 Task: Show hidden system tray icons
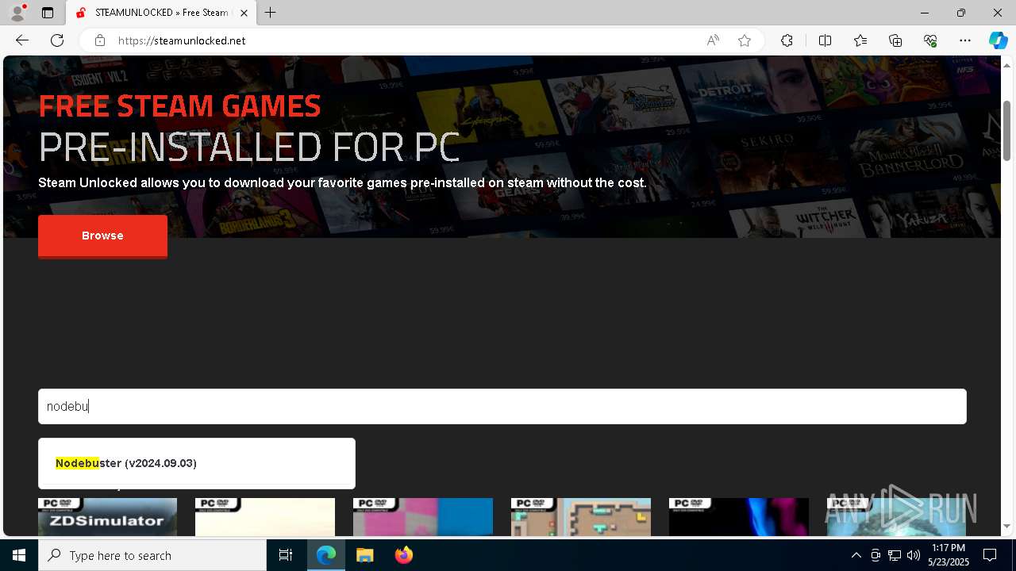click(856, 555)
